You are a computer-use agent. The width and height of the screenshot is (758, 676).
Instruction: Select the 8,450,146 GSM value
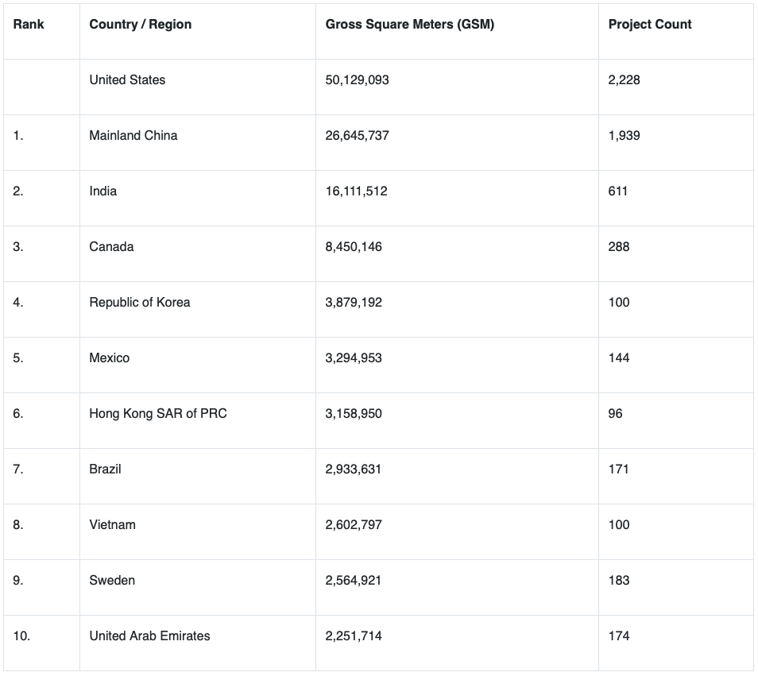(x=353, y=246)
